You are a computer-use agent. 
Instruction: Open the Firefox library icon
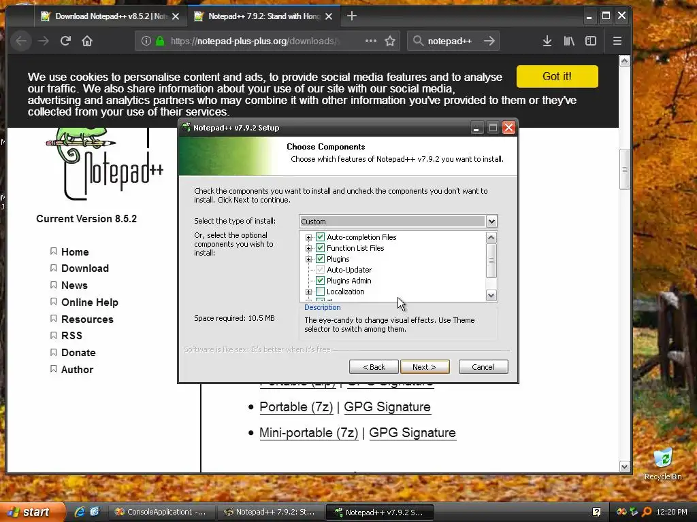(569, 41)
